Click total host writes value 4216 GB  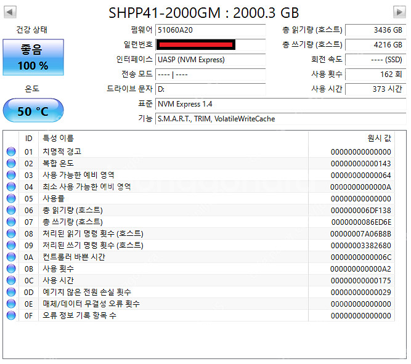[376, 44]
